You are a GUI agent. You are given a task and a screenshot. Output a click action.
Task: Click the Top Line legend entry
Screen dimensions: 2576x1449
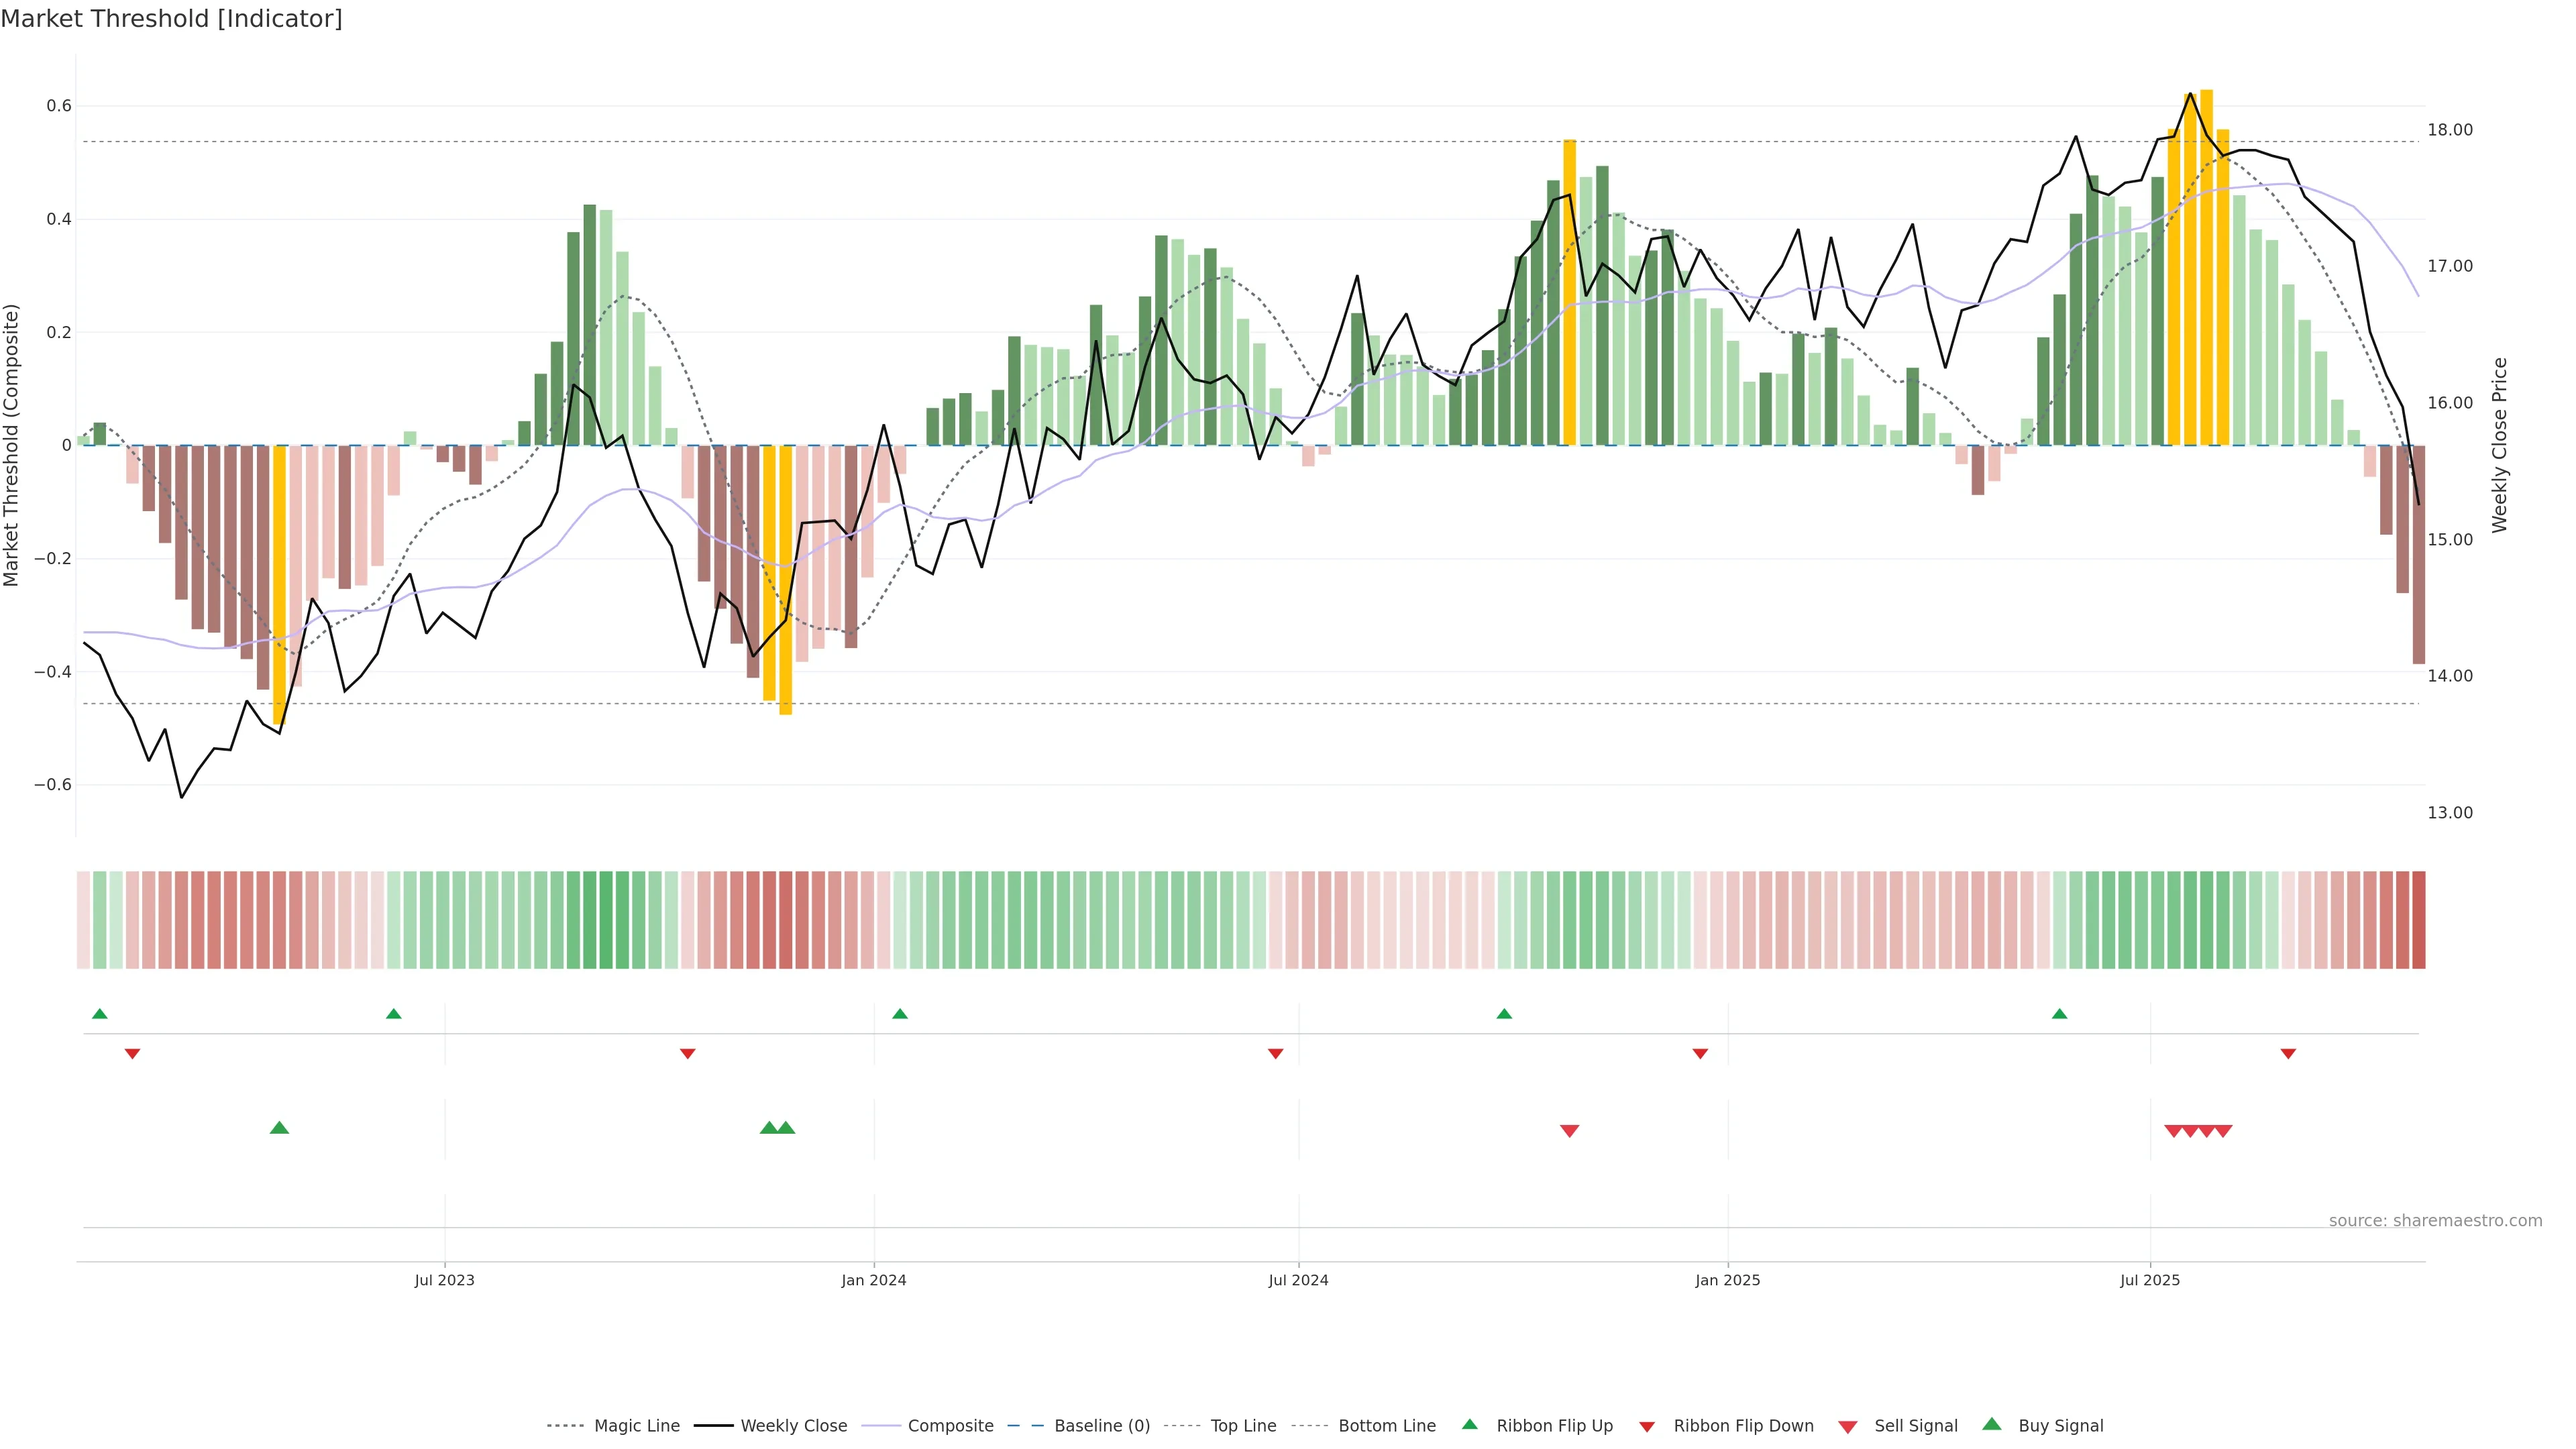pyautogui.click(x=1243, y=1426)
